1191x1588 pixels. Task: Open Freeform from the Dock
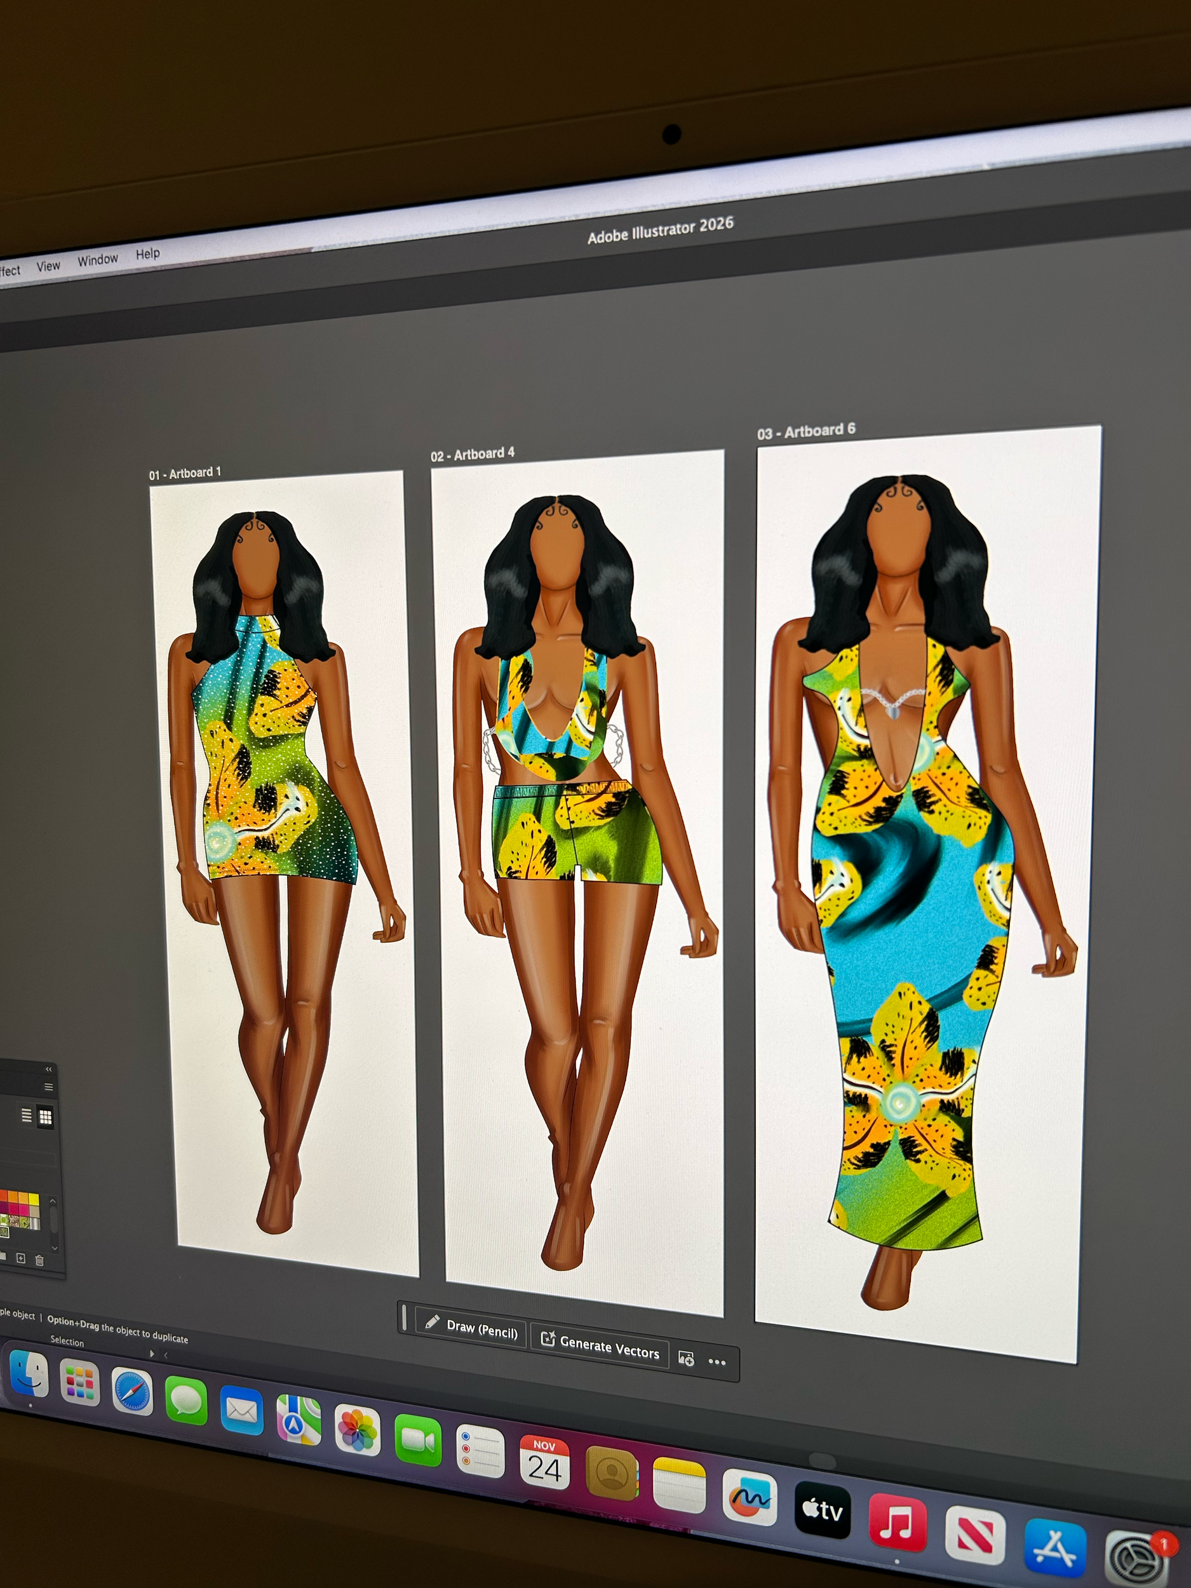pos(750,1497)
